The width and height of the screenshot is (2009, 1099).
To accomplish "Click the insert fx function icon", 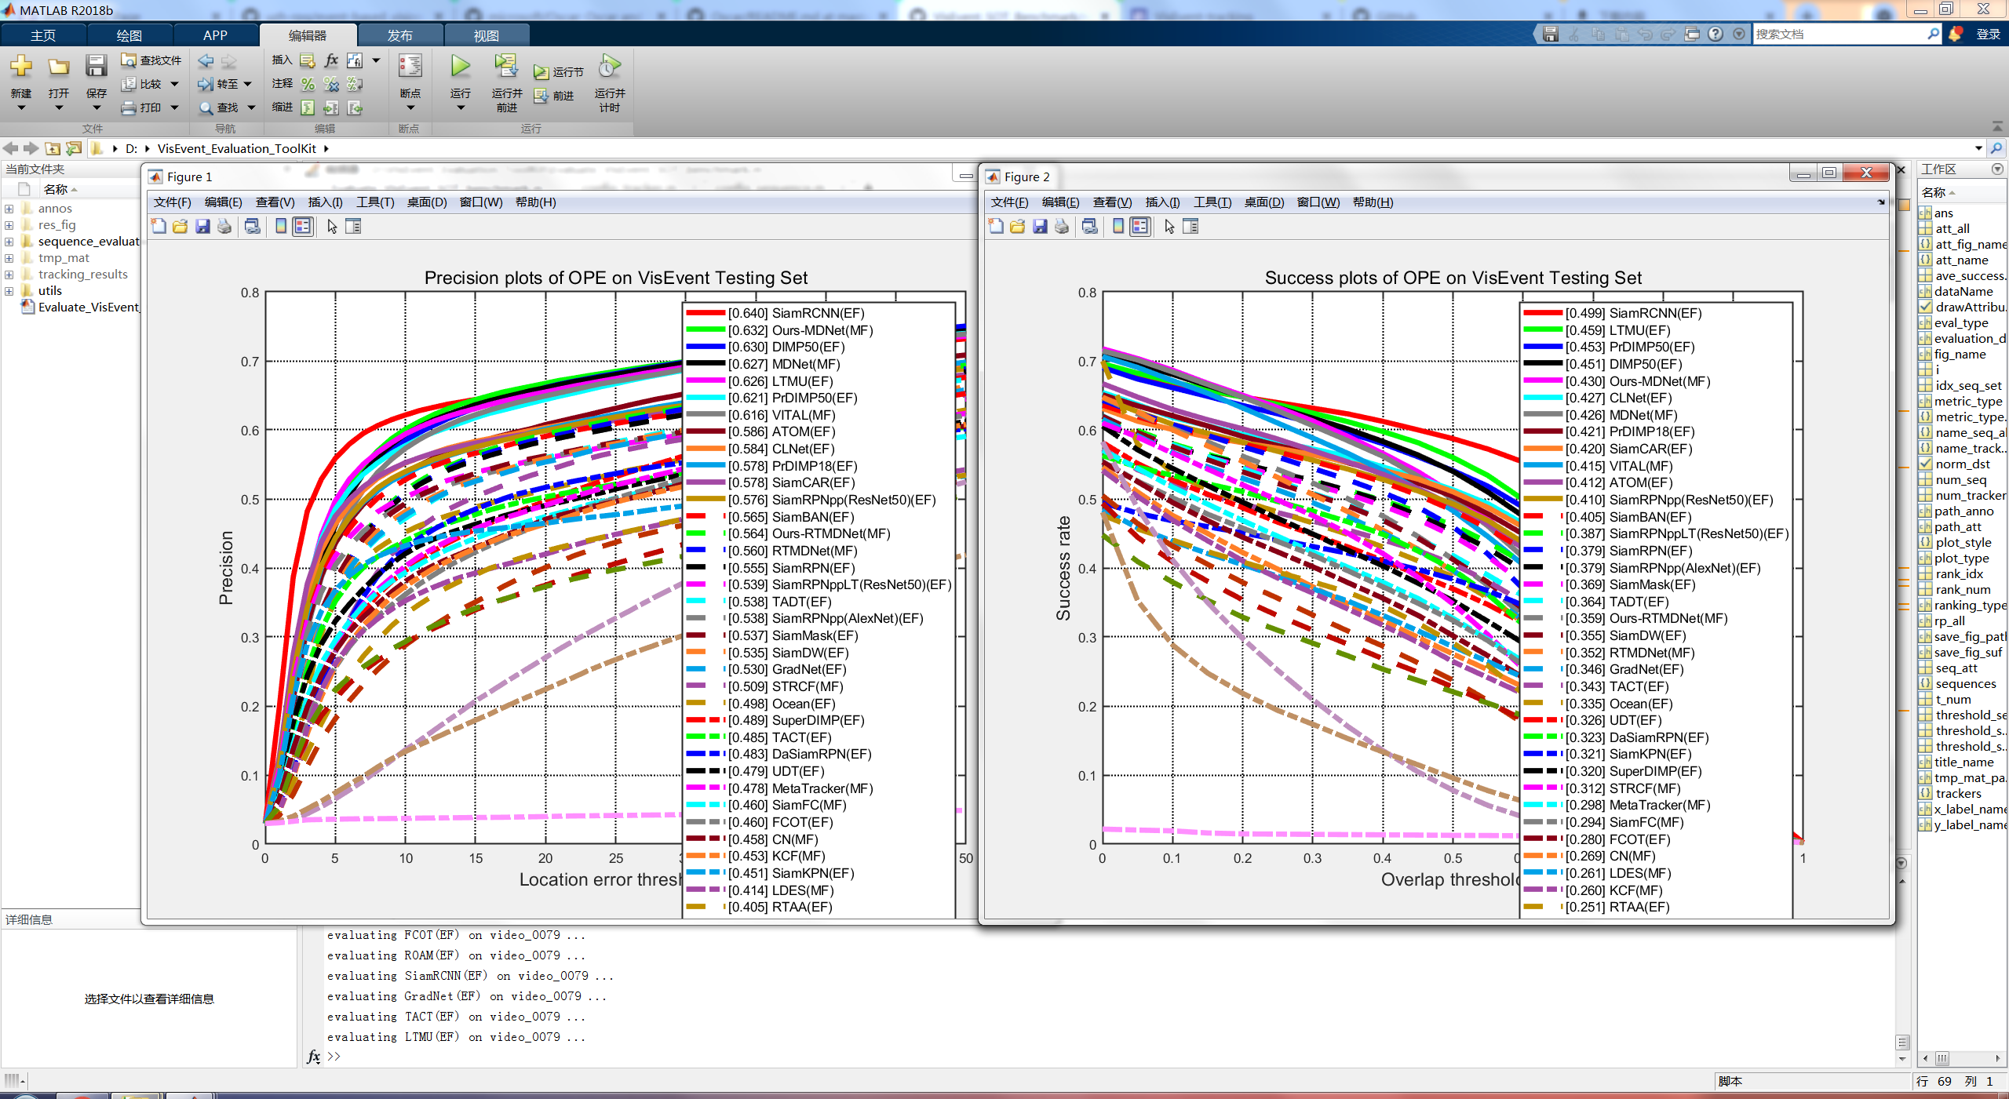I will [x=331, y=60].
